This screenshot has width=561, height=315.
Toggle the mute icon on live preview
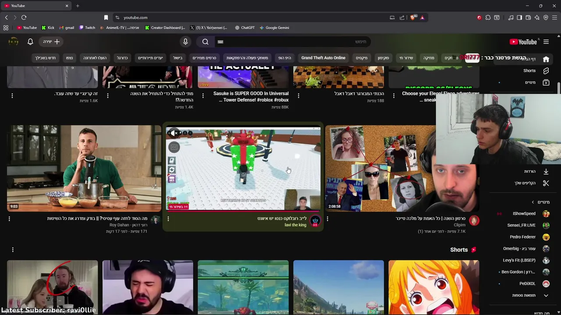(174, 133)
